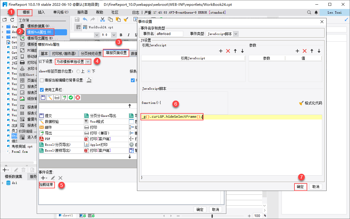Move selected tool up with arrow
The height and width of the screenshot is (219, 350).
point(130,106)
